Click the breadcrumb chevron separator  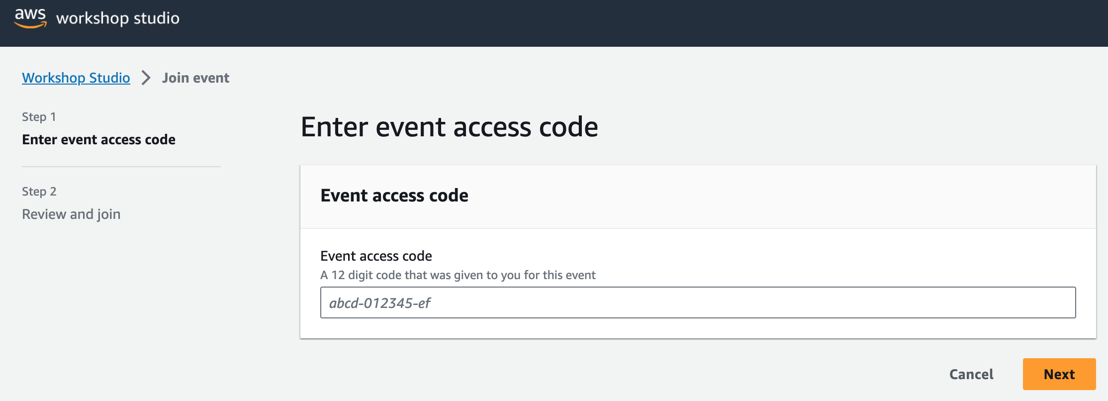(x=146, y=78)
